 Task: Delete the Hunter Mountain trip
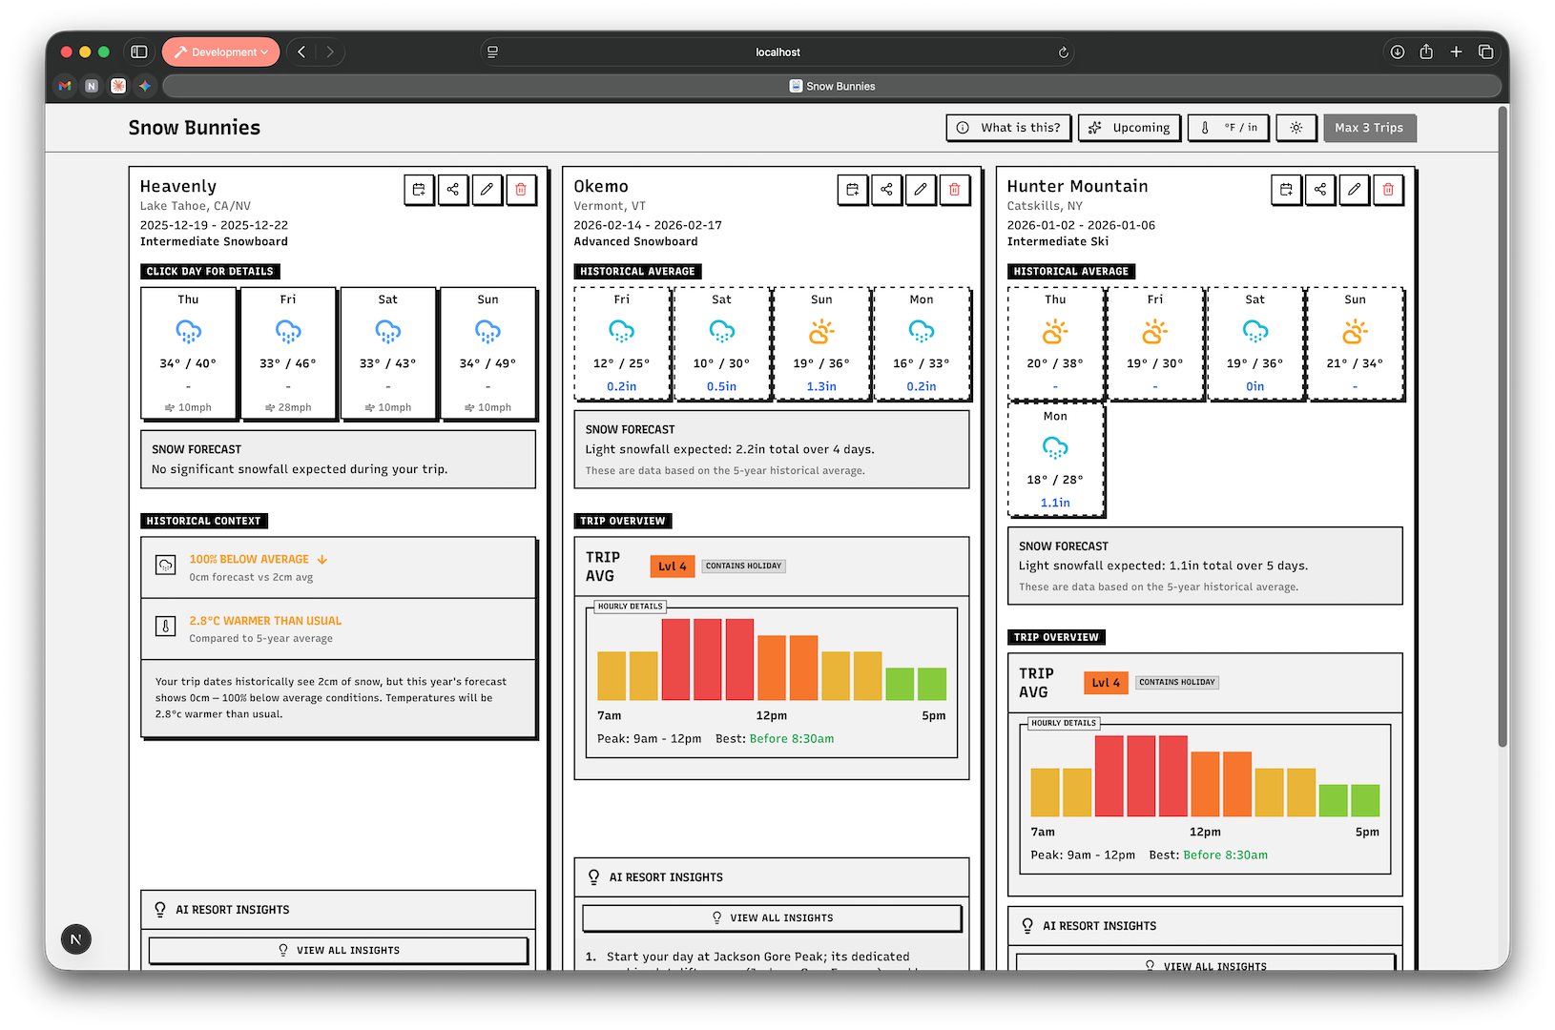(1387, 190)
